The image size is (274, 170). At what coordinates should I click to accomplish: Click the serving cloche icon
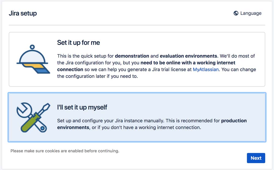pos(32,59)
